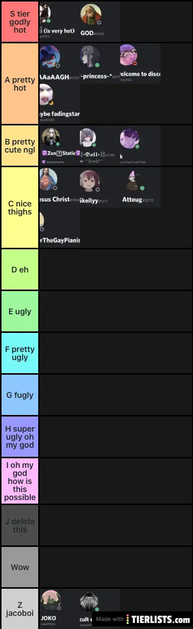This screenshot has height=629, width=193.
Task: Click the empty E ugly tier row
Action: point(116,311)
